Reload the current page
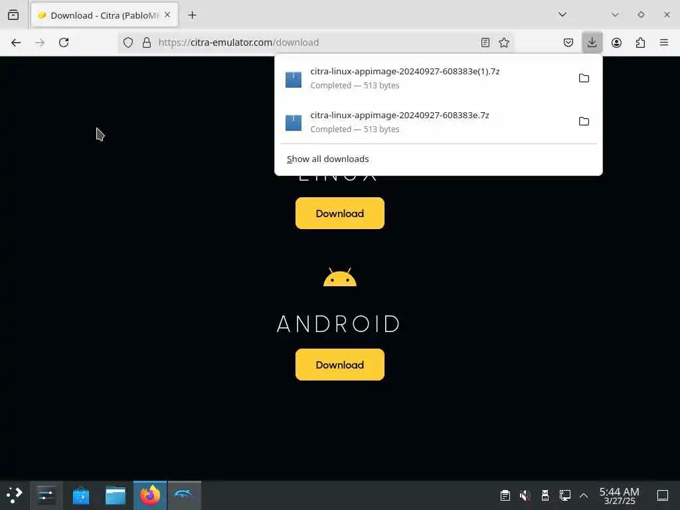 [x=64, y=42]
